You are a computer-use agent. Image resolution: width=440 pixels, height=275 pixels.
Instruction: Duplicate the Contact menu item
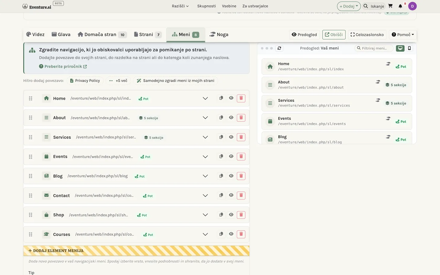(221, 195)
